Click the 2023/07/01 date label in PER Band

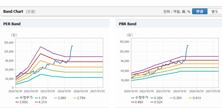(x=48, y=91)
